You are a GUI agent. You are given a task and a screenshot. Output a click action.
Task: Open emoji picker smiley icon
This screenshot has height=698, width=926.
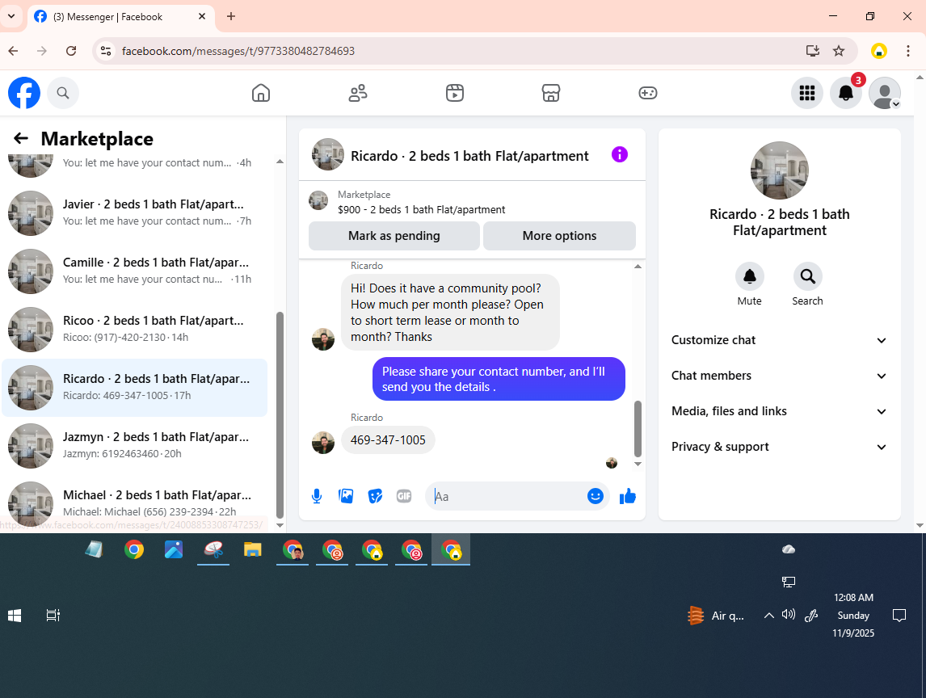click(596, 496)
